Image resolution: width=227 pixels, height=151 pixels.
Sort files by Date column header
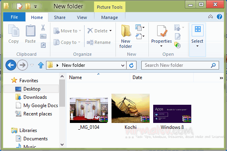pos(162,77)
